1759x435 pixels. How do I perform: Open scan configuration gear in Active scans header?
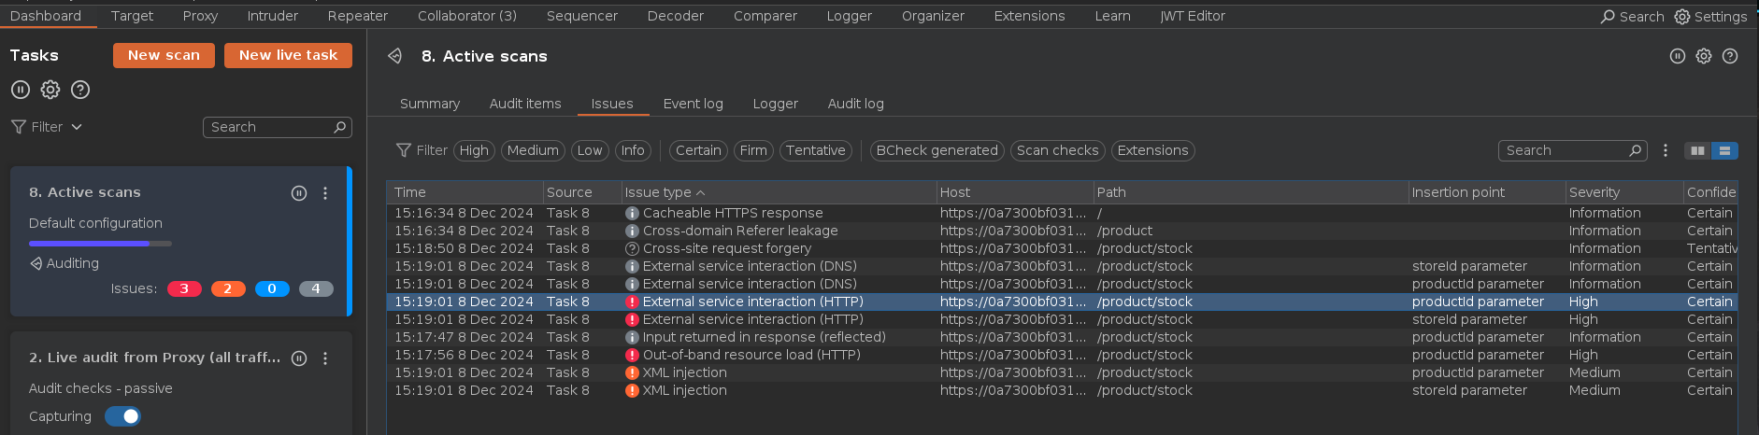[x=1704, y=56]
